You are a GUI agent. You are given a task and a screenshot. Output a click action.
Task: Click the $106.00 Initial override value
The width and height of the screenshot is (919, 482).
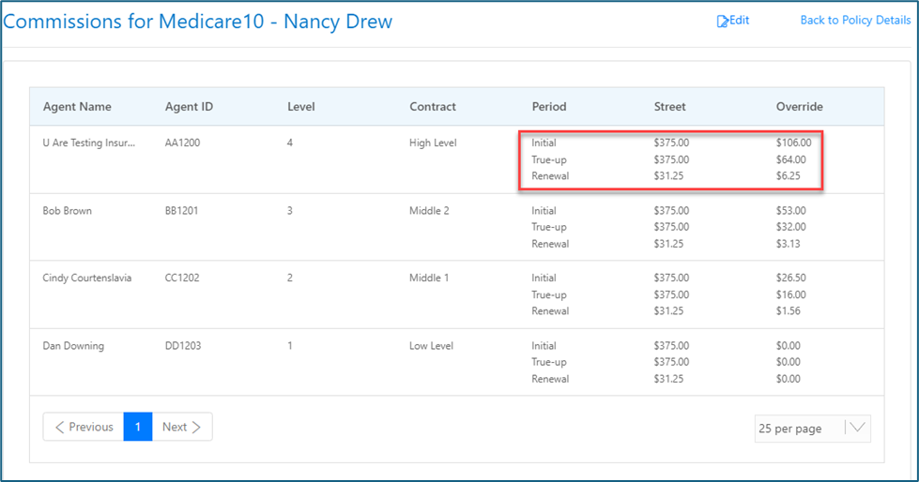click(793, 143)
